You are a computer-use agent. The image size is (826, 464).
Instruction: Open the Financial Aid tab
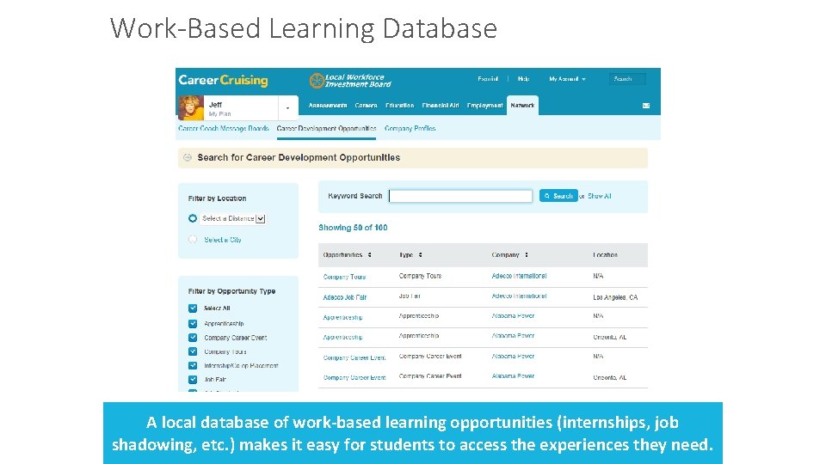[441, 106]
